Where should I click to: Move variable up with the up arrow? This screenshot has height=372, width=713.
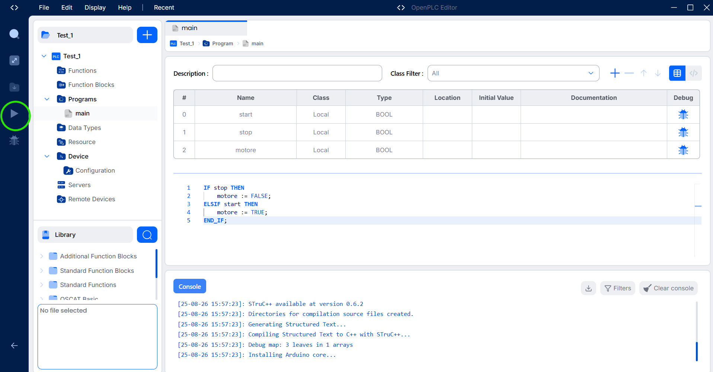coord(644,73)
